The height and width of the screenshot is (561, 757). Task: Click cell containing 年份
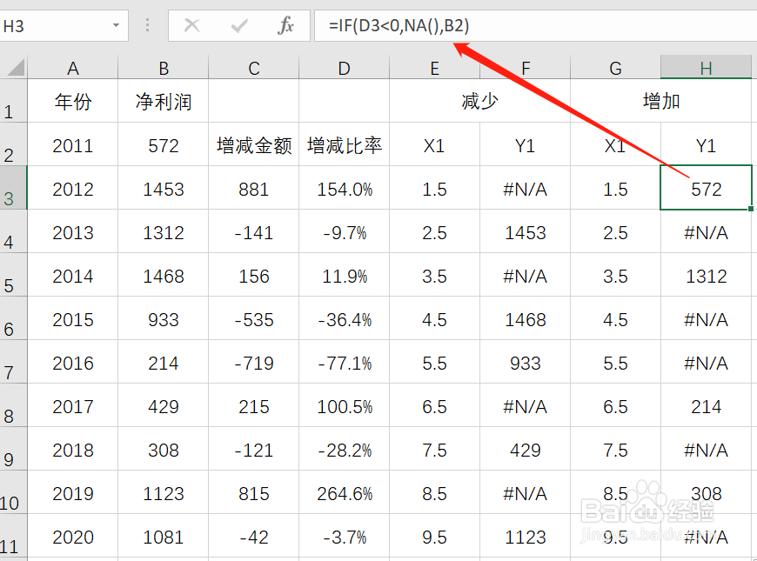72,101
